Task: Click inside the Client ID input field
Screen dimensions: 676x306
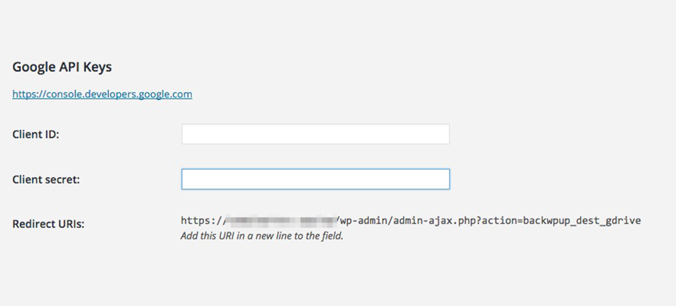Action: coord(315,133)
